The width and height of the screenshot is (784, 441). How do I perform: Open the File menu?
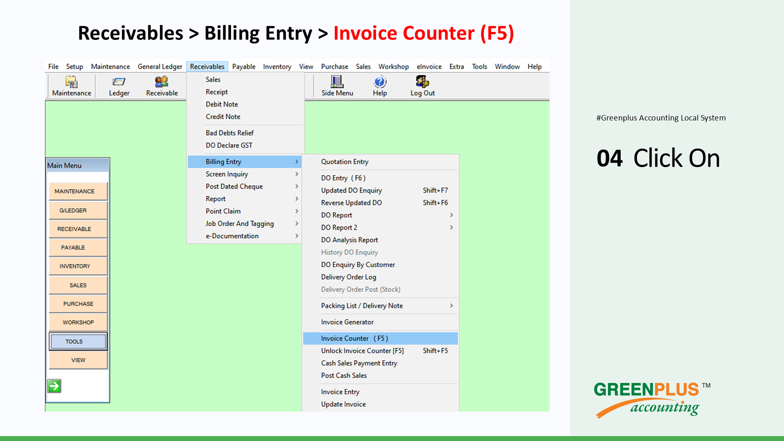53,67
